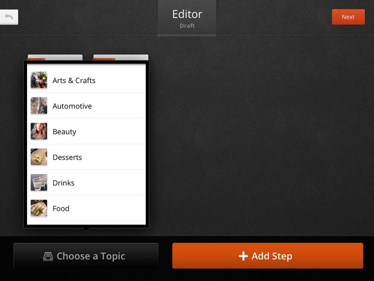
Task: Select the Beauty topic
Action: point(86,132)
